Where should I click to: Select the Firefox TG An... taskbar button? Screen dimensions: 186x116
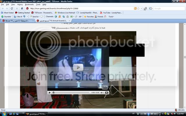tap(37, 114)
